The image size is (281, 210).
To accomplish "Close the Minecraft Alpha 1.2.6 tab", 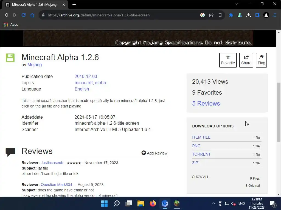I will [x=64, y=5].
